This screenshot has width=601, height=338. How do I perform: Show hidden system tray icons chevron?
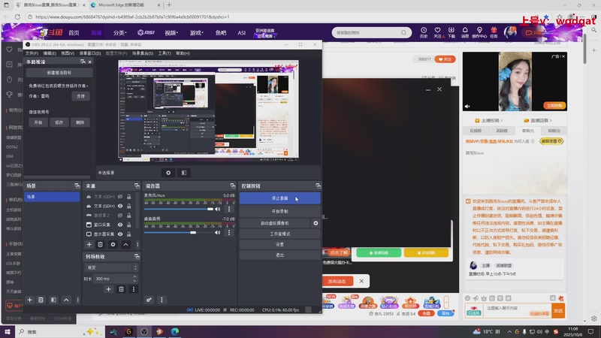[x=509, y=332]
